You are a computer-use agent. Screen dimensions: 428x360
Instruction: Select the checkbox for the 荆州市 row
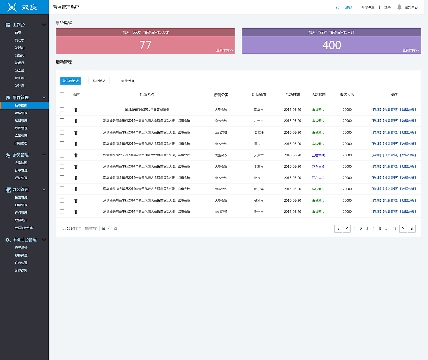(62, 212)
